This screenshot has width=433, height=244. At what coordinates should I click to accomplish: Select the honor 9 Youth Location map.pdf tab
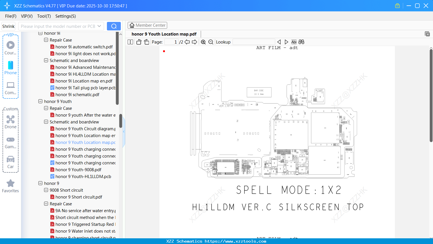point(164,34)
